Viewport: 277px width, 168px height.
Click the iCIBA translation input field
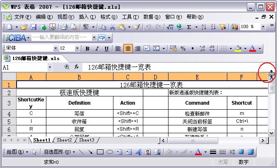tap(61, 37)
